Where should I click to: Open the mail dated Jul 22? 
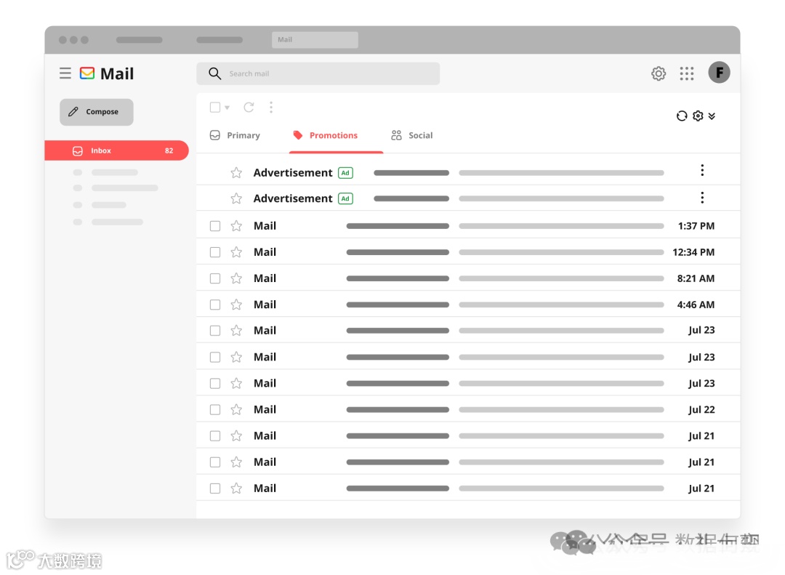[x=468, y=410]
